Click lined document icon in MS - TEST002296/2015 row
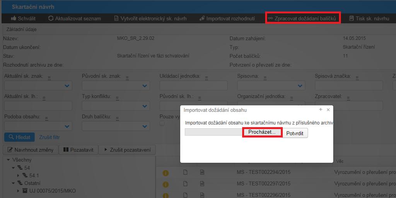 tap(202, 195)
